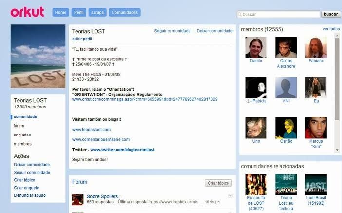Click Seguir comunidade link in header
Viewport: 342px width, 213px height.
(x=172, y=31)
